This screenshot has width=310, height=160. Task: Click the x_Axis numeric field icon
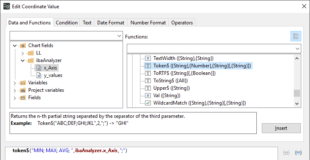pyautogui.click(x=39, y=68)
